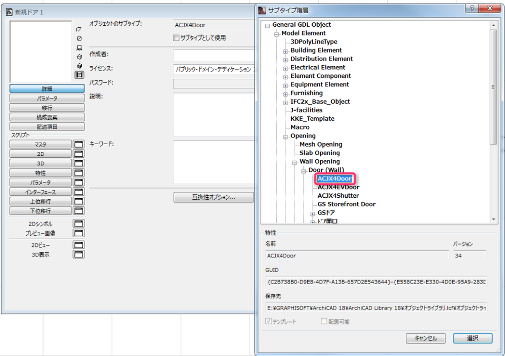Collapse the Model Element node

(276, 34)
